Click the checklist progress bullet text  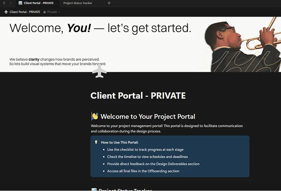(145, 150)
